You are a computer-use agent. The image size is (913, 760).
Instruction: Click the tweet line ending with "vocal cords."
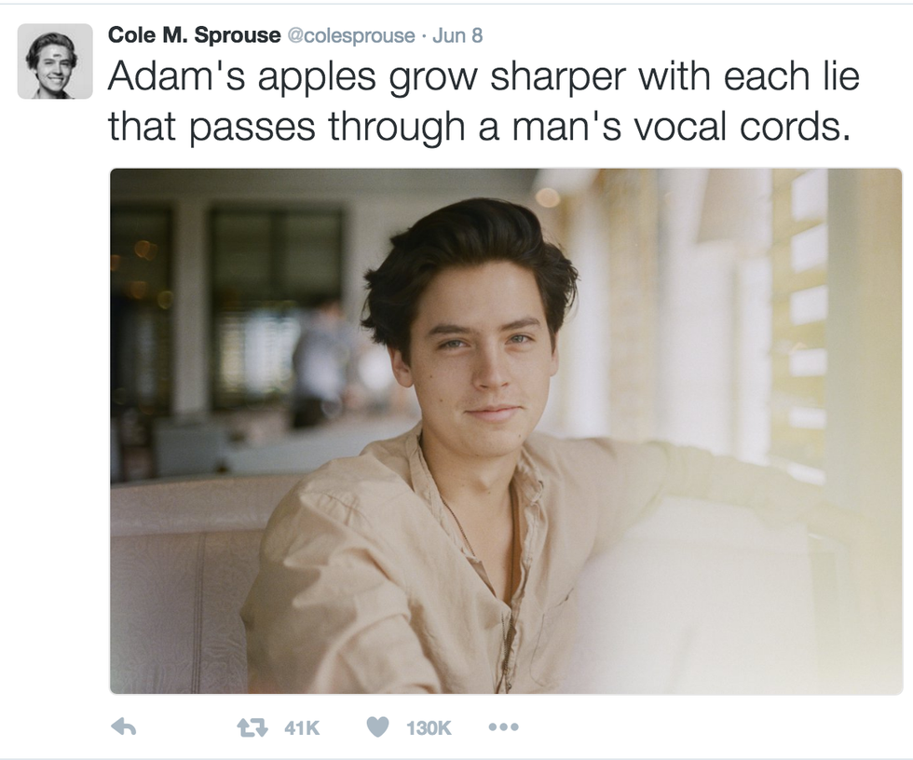479,128
